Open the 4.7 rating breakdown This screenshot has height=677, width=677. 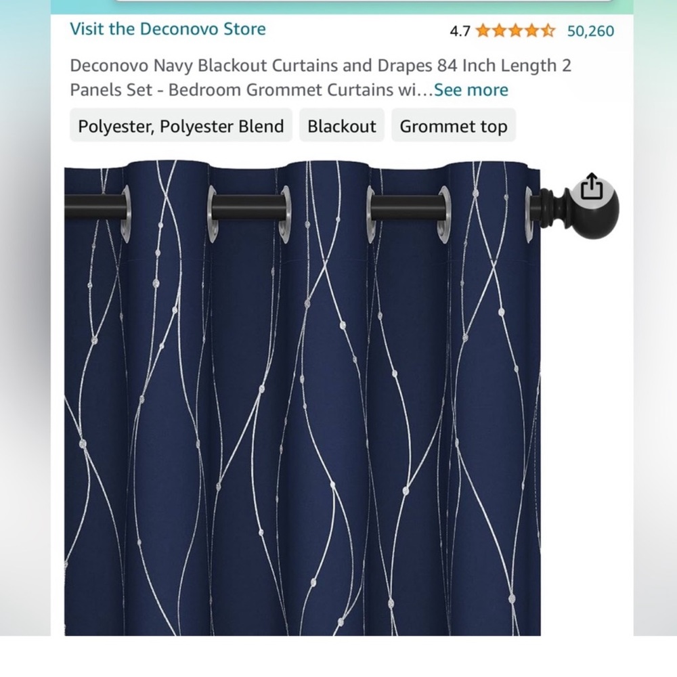click(460, 31)
